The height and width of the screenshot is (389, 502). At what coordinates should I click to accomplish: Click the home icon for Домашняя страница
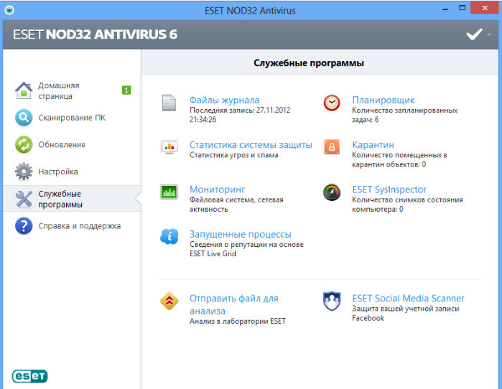coord(24,90)
